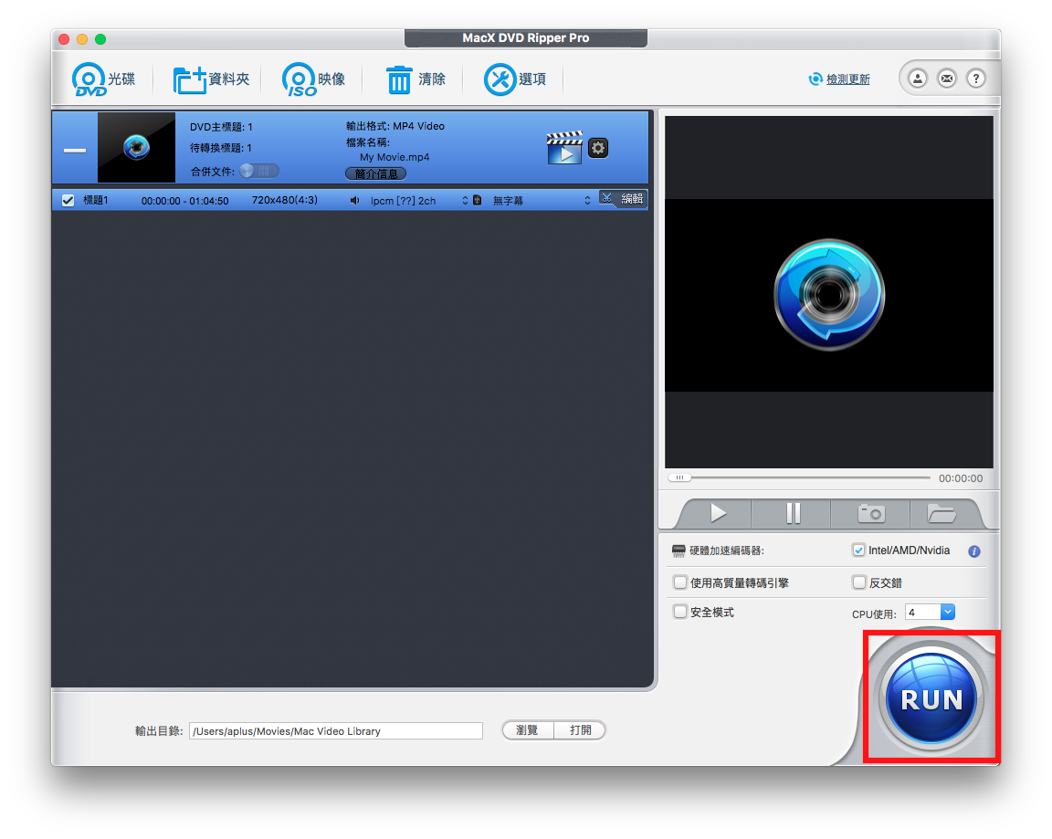Click the sd card icon beside audio track
The width and height of the screenshot is (1052, 839).
click(x=477, y=200)
